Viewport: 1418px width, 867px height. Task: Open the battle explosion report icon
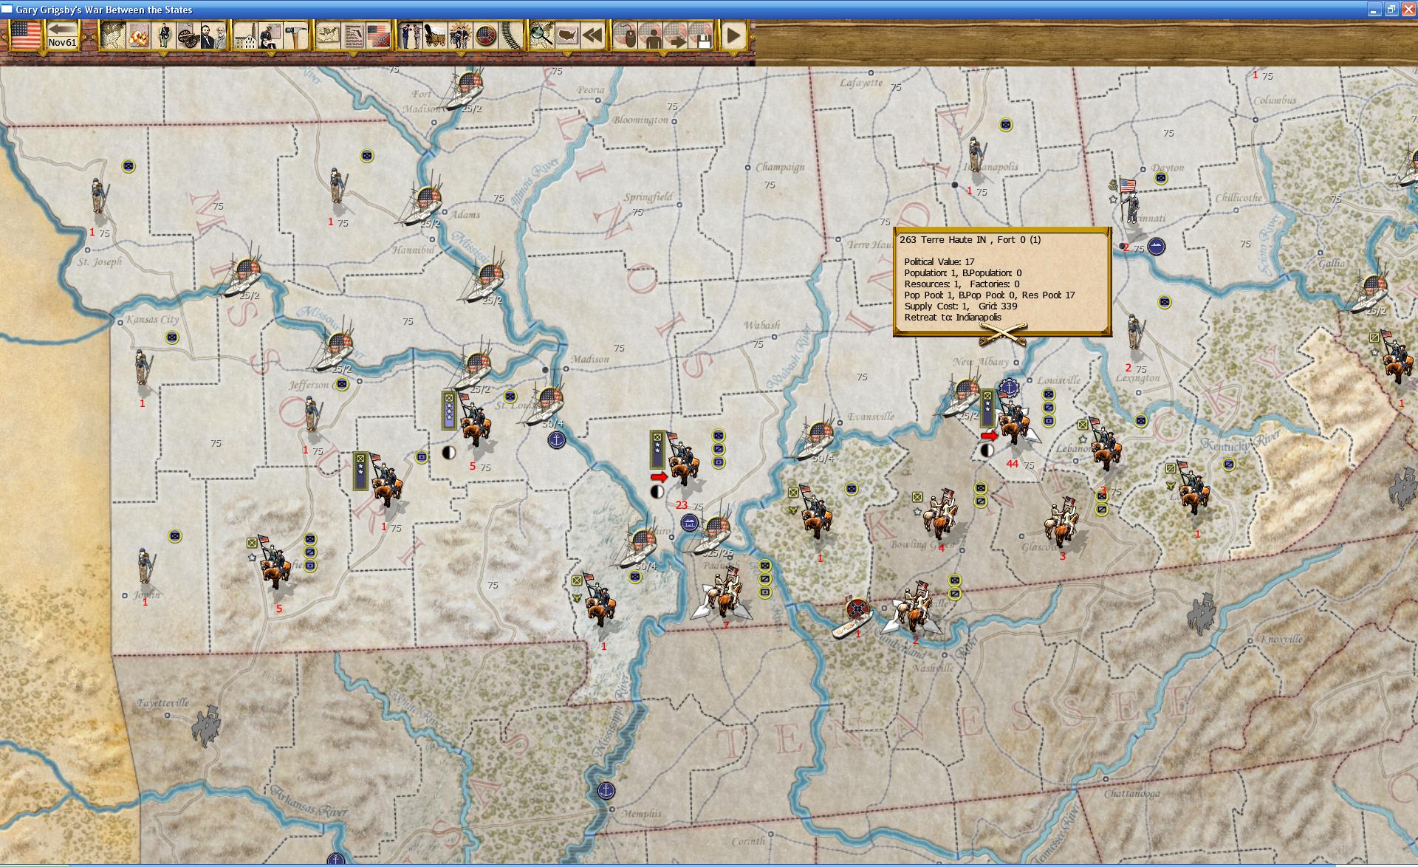point(138,35)
